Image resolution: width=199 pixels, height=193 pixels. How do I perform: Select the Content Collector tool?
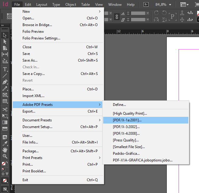point(5,61)
